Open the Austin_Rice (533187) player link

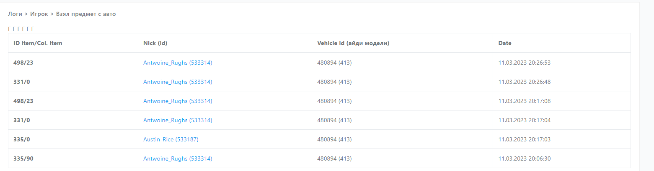171,140
